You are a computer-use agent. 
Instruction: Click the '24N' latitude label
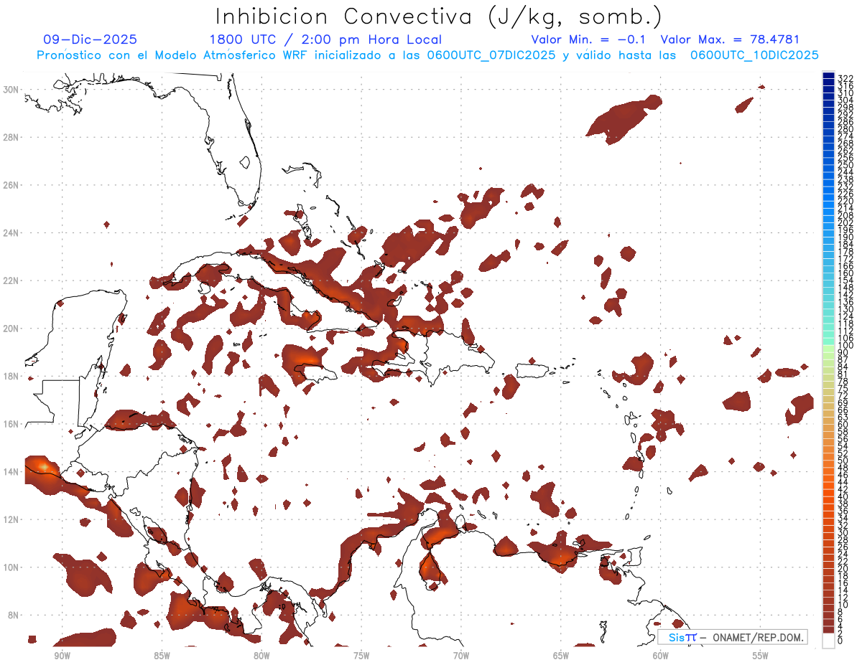[x=11, y=233]
